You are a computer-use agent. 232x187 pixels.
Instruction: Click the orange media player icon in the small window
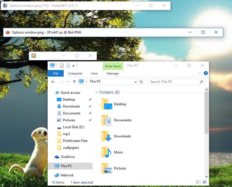pyautogui.click(x=34, y=56)
